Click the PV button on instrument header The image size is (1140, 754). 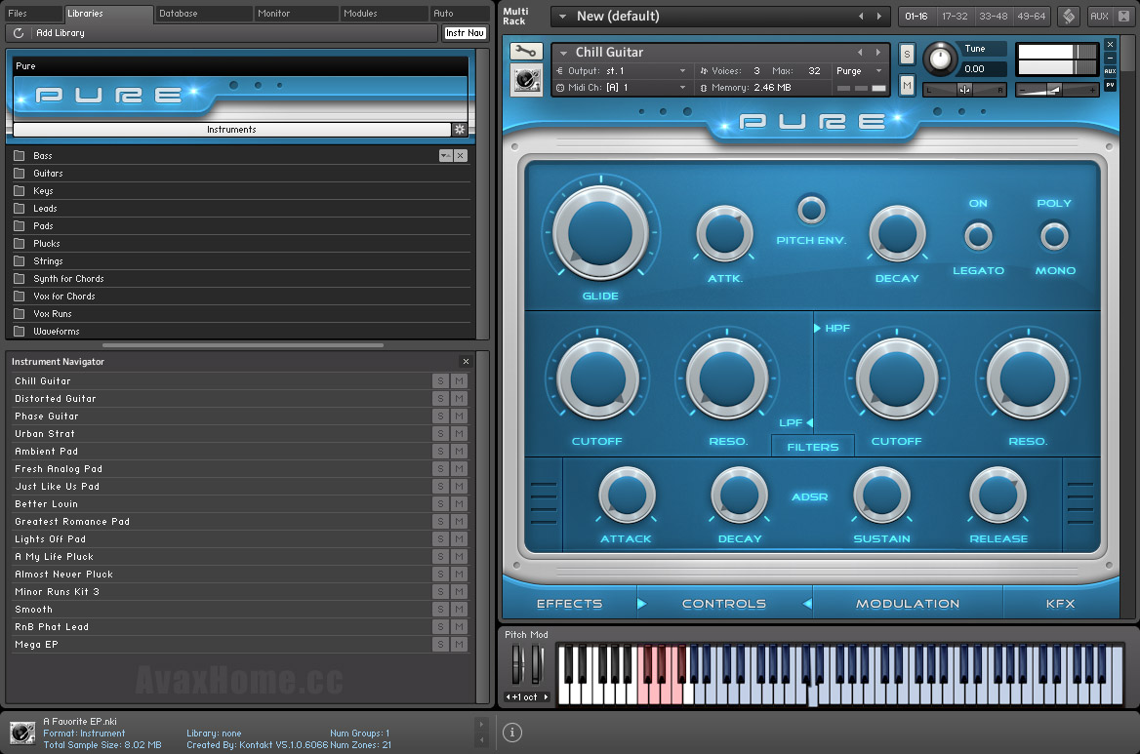click(1110, 85)
